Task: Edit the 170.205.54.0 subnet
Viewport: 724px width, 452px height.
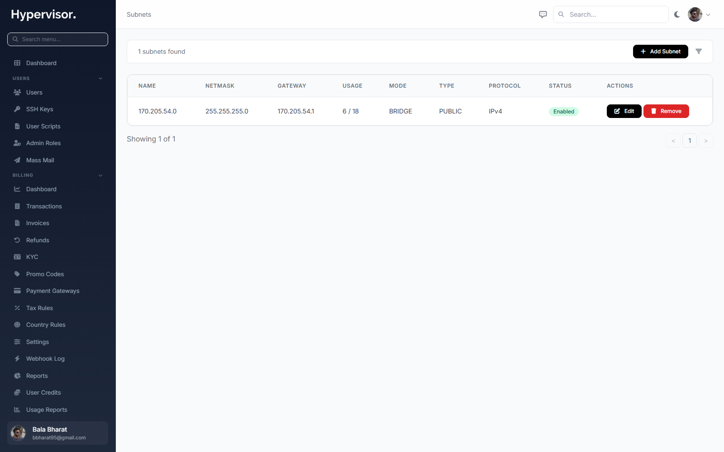Action: coord(624,111)
